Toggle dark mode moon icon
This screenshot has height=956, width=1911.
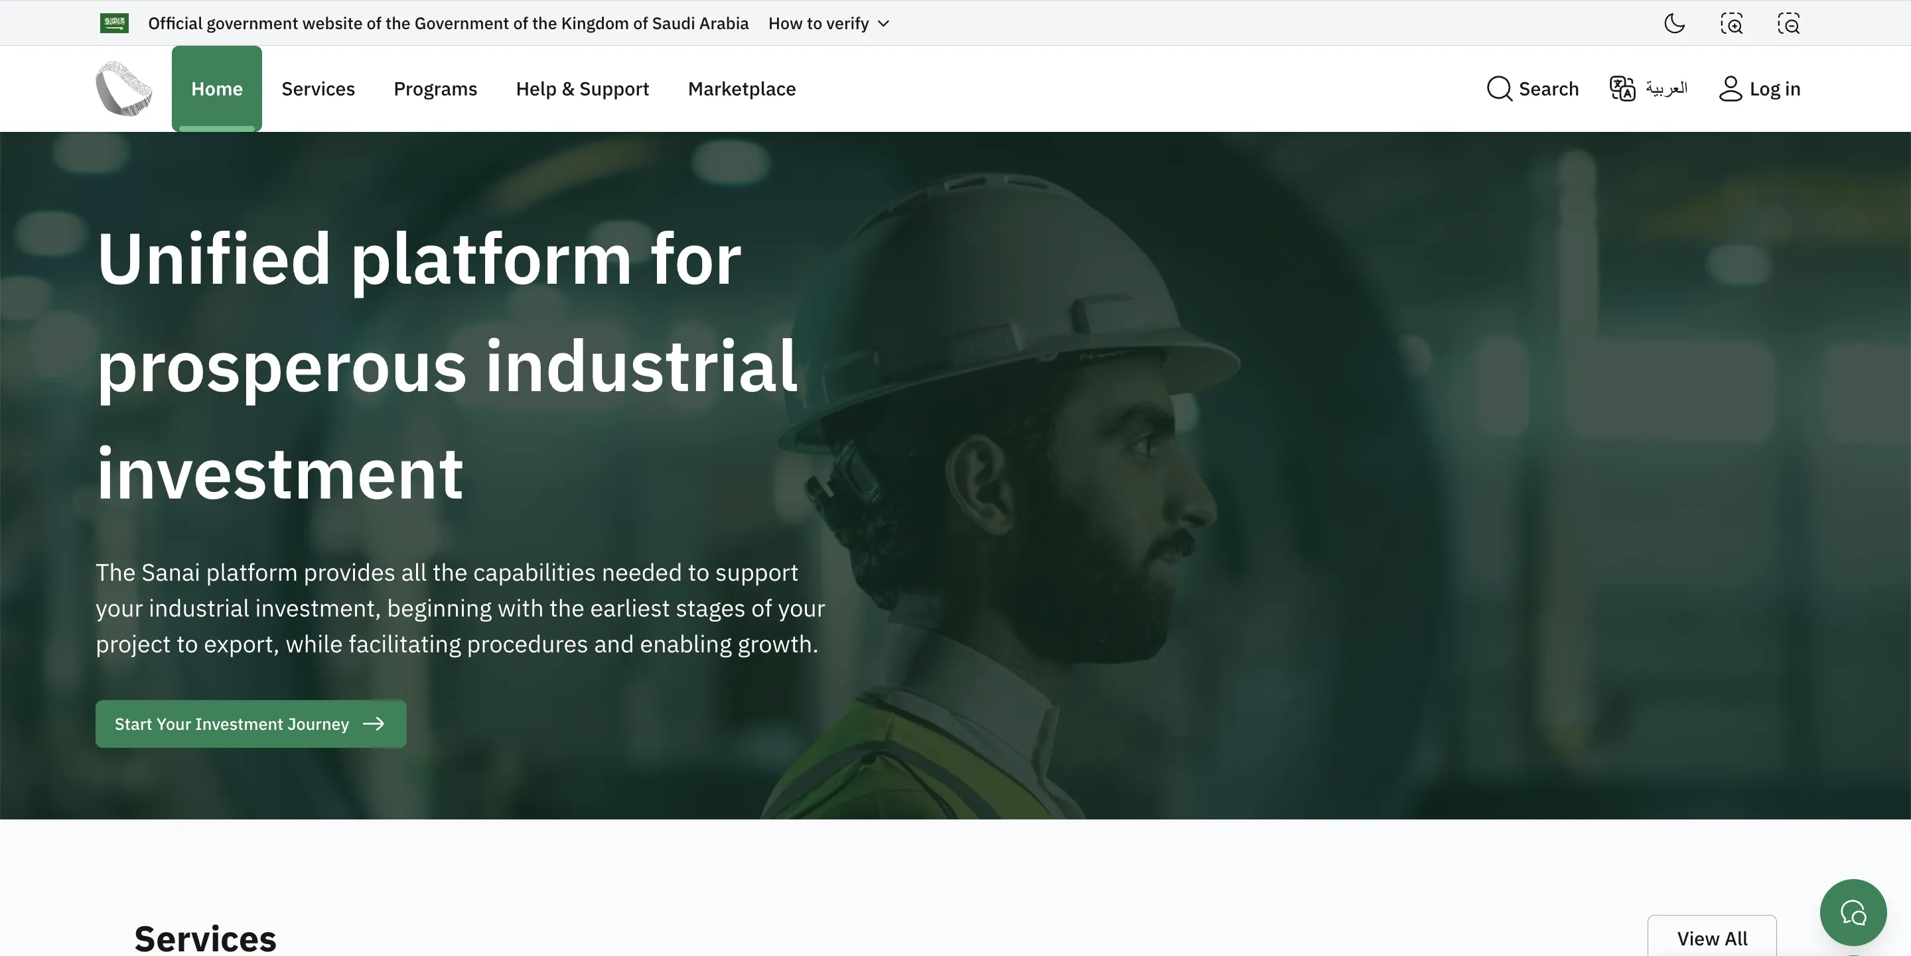pos(1674,23)
